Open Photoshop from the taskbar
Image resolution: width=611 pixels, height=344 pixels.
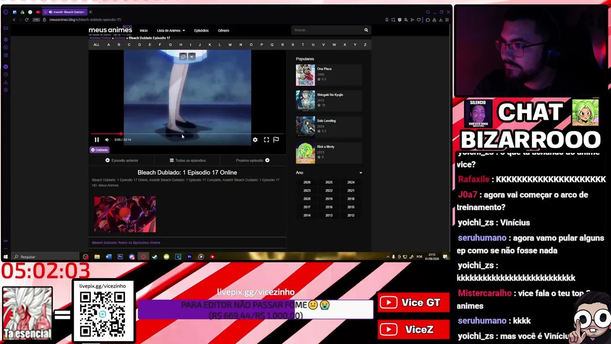pyautogui.click(x=120, y=257)
